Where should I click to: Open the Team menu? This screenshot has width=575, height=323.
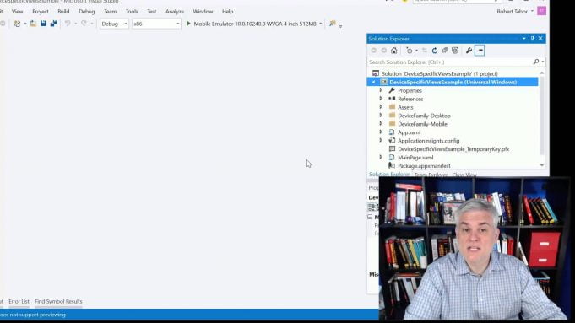[110, 12]
